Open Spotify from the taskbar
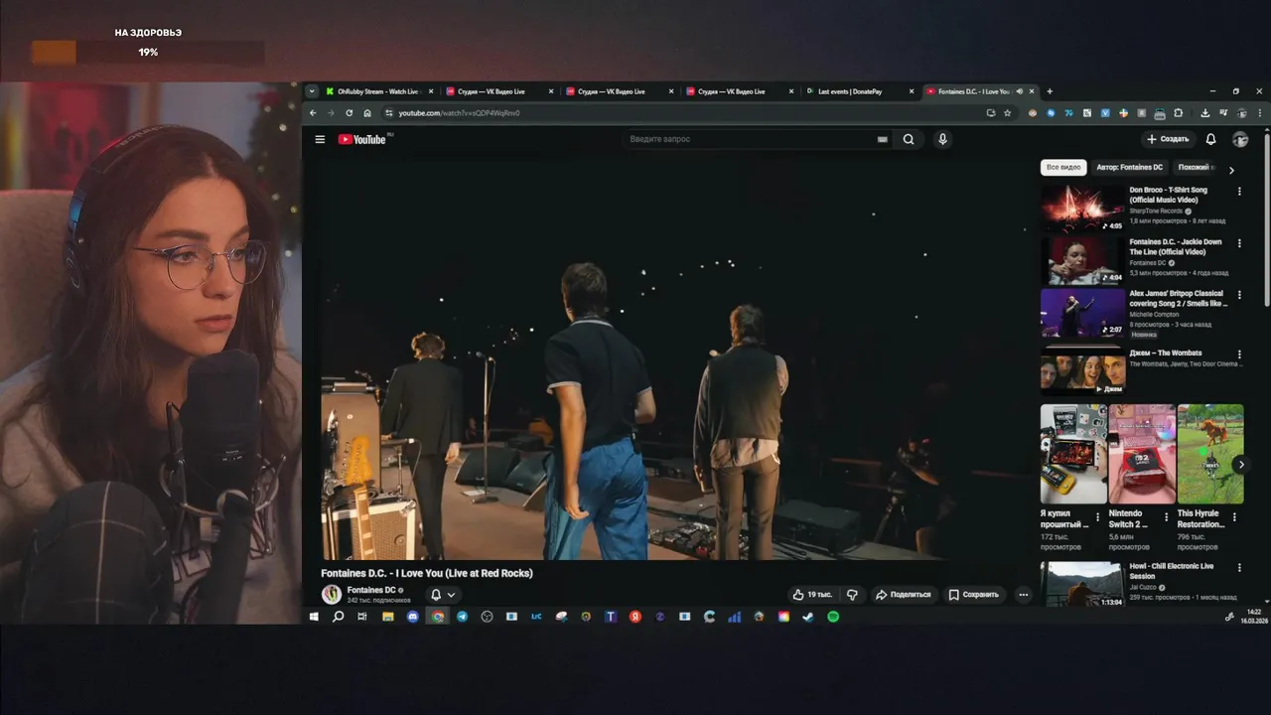This screenshot has height=715, width=1271. (x=833, y=617)
